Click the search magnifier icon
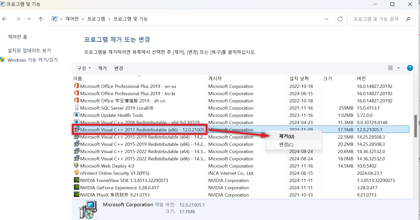Viewport: 420px width, 220px height. [x=408, y=19]
